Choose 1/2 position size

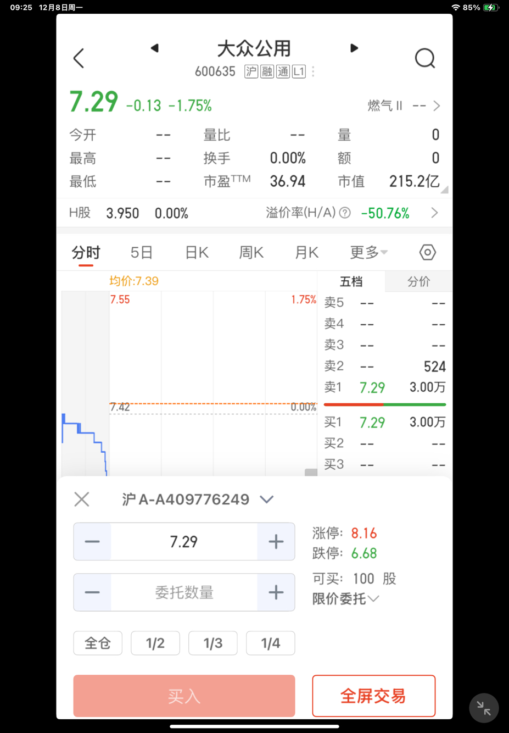155,643
